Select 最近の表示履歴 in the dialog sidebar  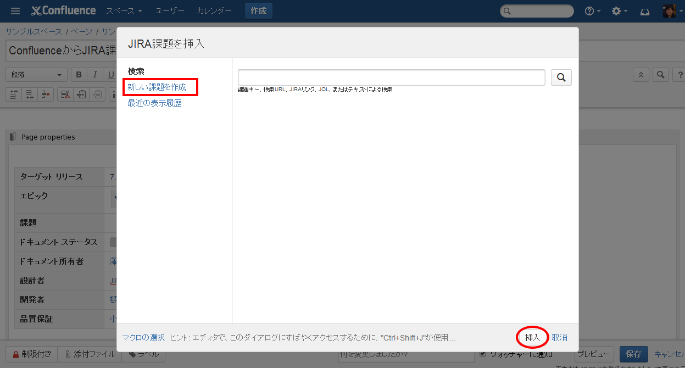click(155, 103)
